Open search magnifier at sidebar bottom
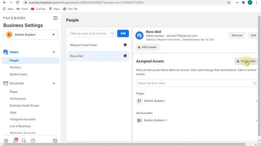This screenshot has height=146, width=261. [x=24, y=141]
